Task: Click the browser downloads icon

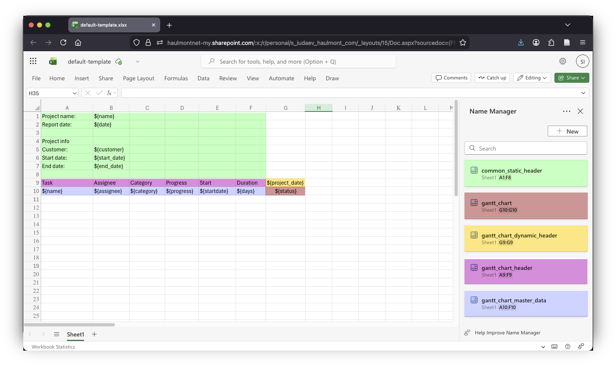Action: (521, 42)
